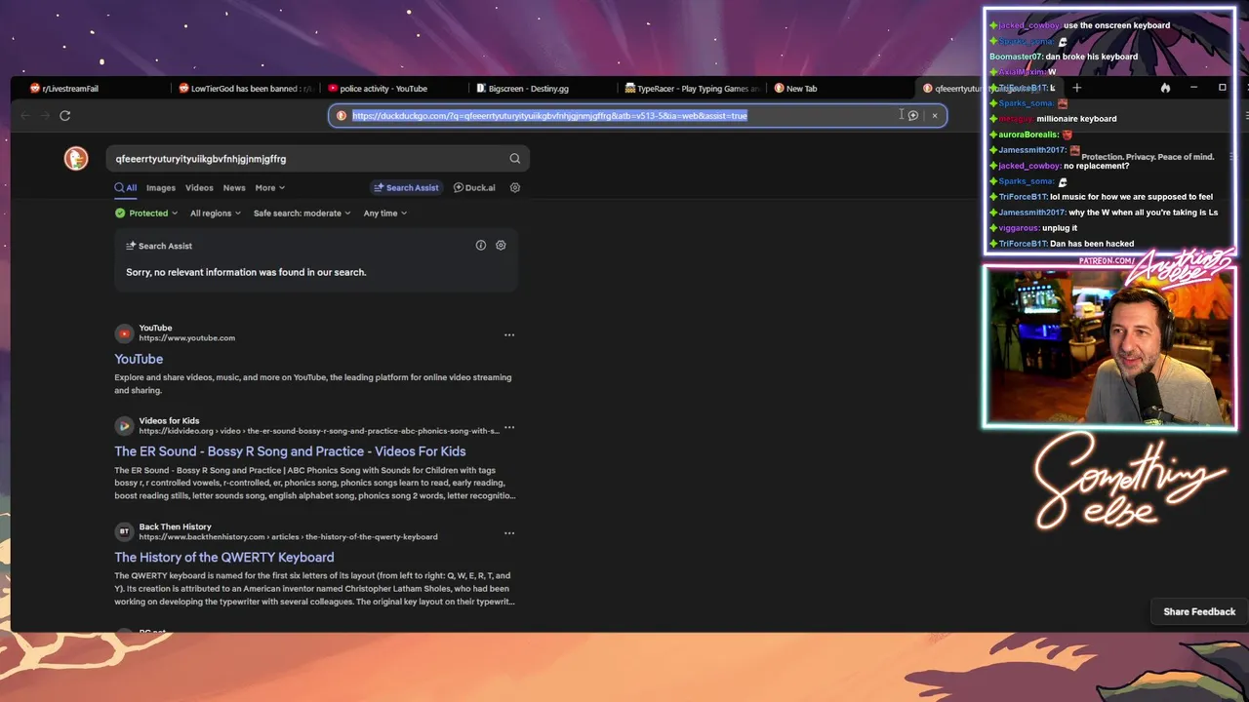Viewport: 1249px width, 702px height.
Task: Open more options for Videos for Kids result
Action: [508, 428]
